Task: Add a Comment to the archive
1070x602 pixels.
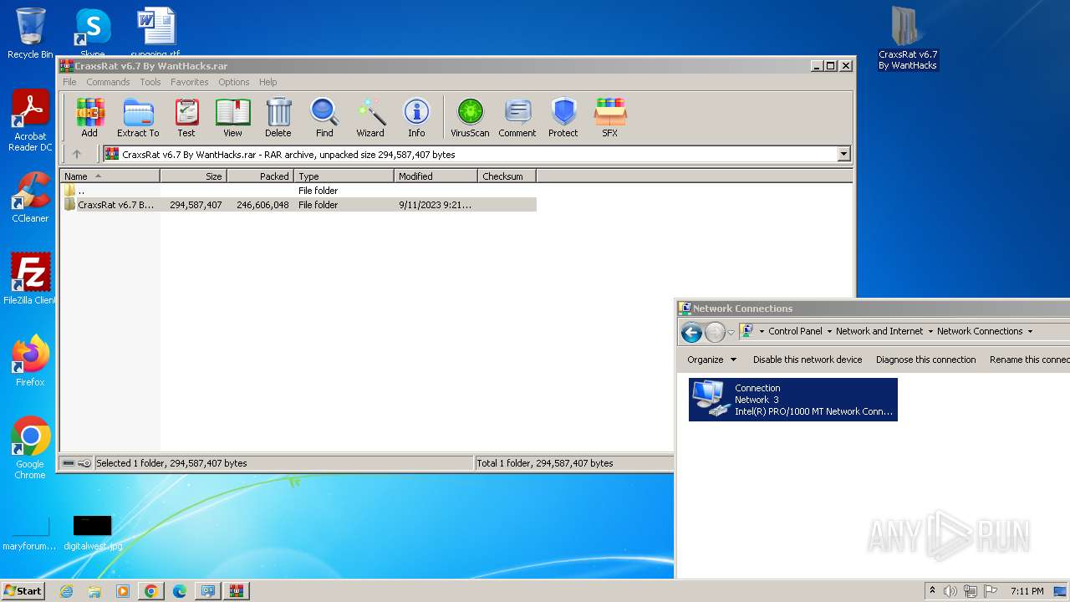Action: [517, 117]
